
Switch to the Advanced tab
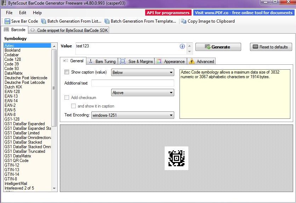[201, 61]
